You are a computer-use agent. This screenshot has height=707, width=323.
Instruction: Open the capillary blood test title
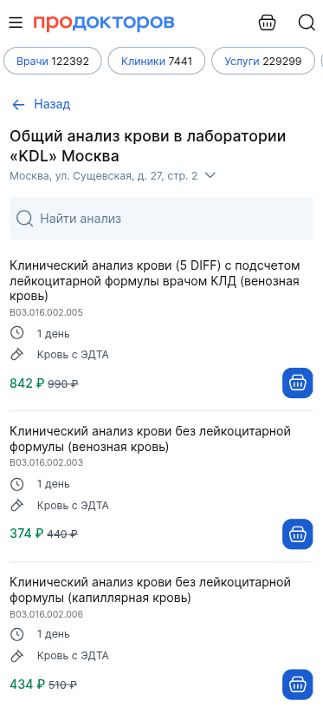point(151,590)
